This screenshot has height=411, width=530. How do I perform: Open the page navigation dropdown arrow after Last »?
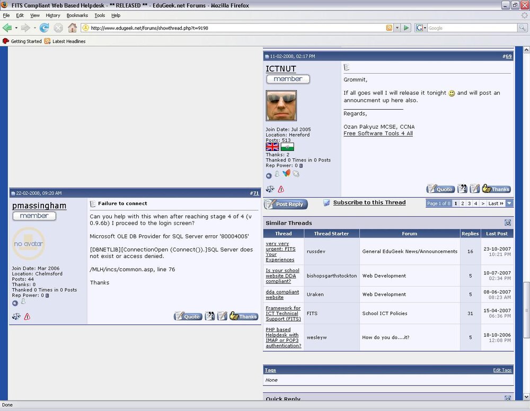point(509,203)
